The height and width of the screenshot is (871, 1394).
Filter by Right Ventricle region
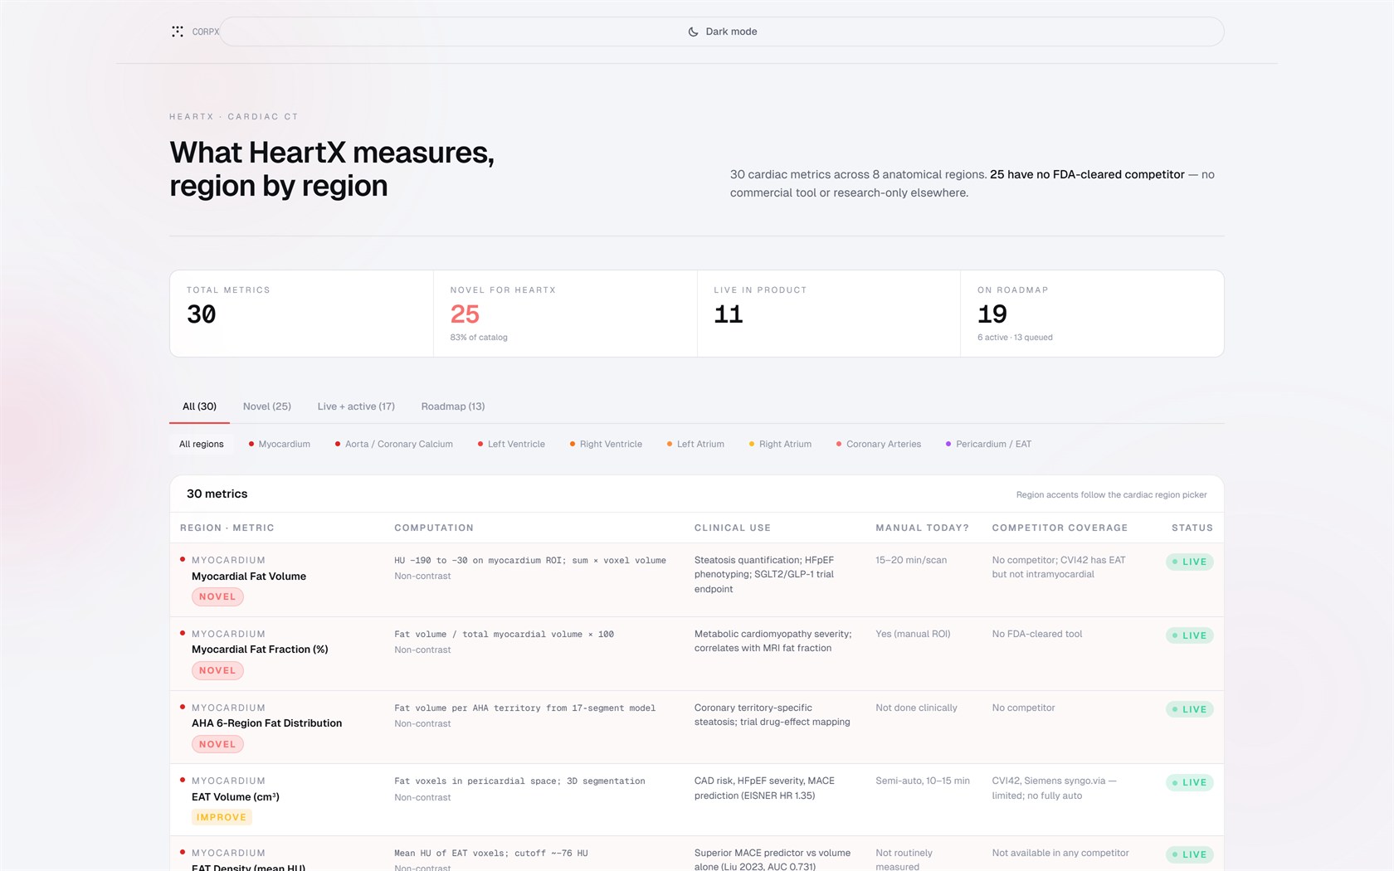point(606,444)
